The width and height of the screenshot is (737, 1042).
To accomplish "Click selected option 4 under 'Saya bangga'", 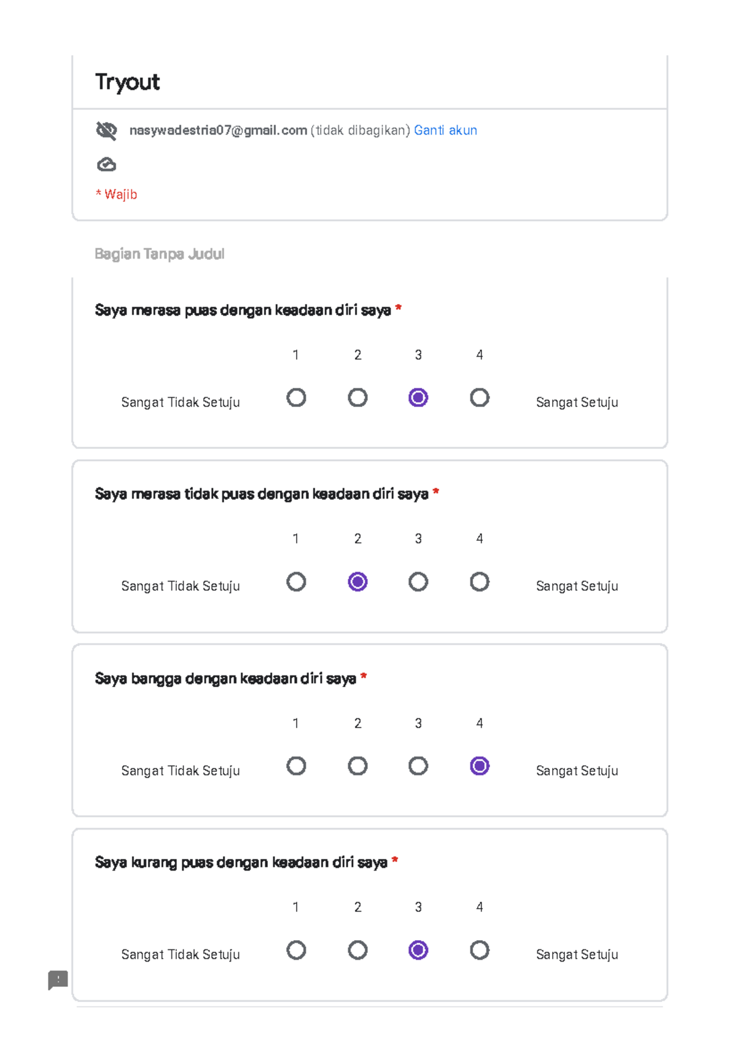I will [x=480, y=766].
